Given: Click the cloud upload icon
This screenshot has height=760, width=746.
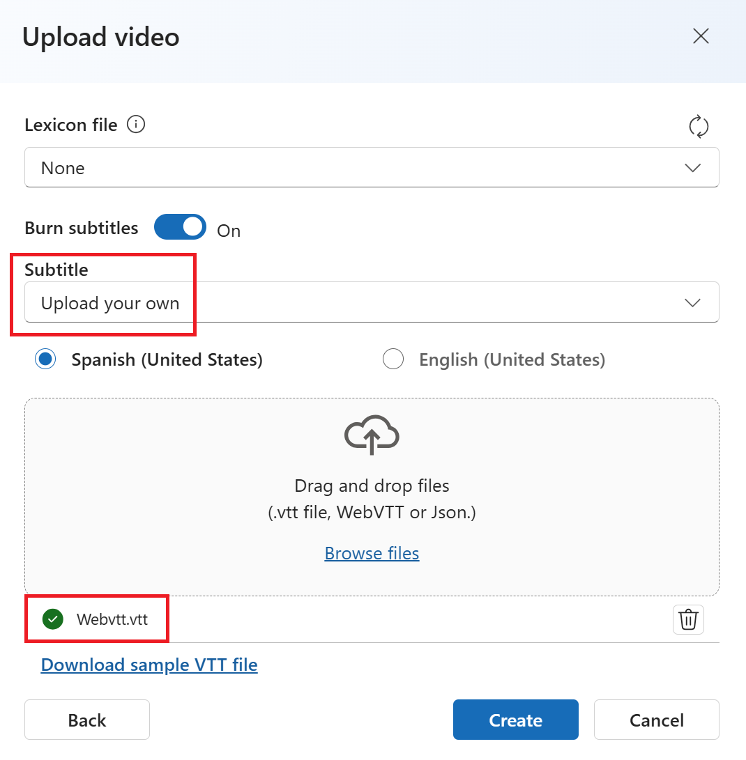Looking at the screenshot, I should 372,434.
